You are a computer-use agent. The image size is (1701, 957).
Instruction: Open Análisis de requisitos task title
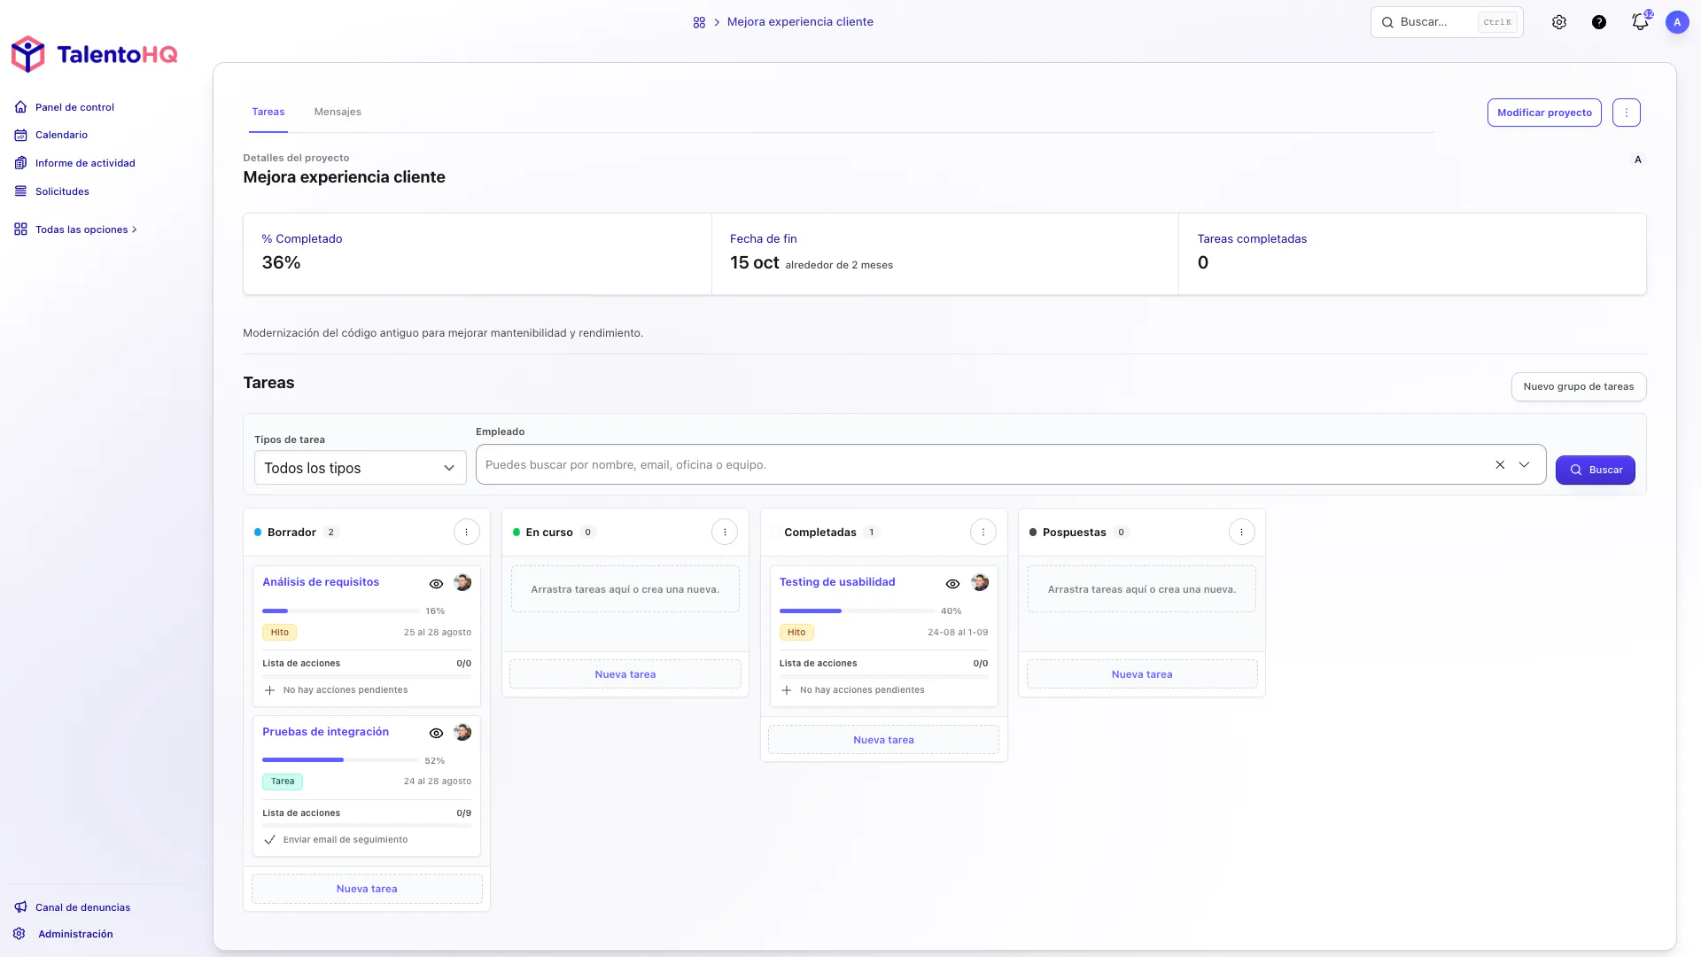[x=321, y=582]
